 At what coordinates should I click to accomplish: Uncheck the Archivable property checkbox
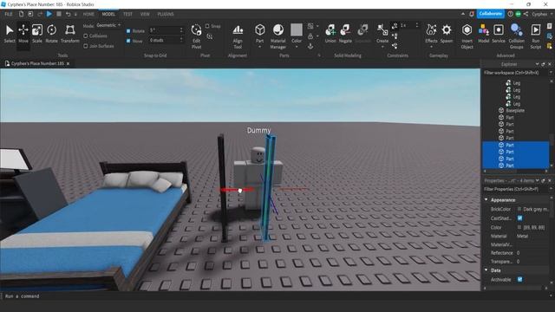519,279
